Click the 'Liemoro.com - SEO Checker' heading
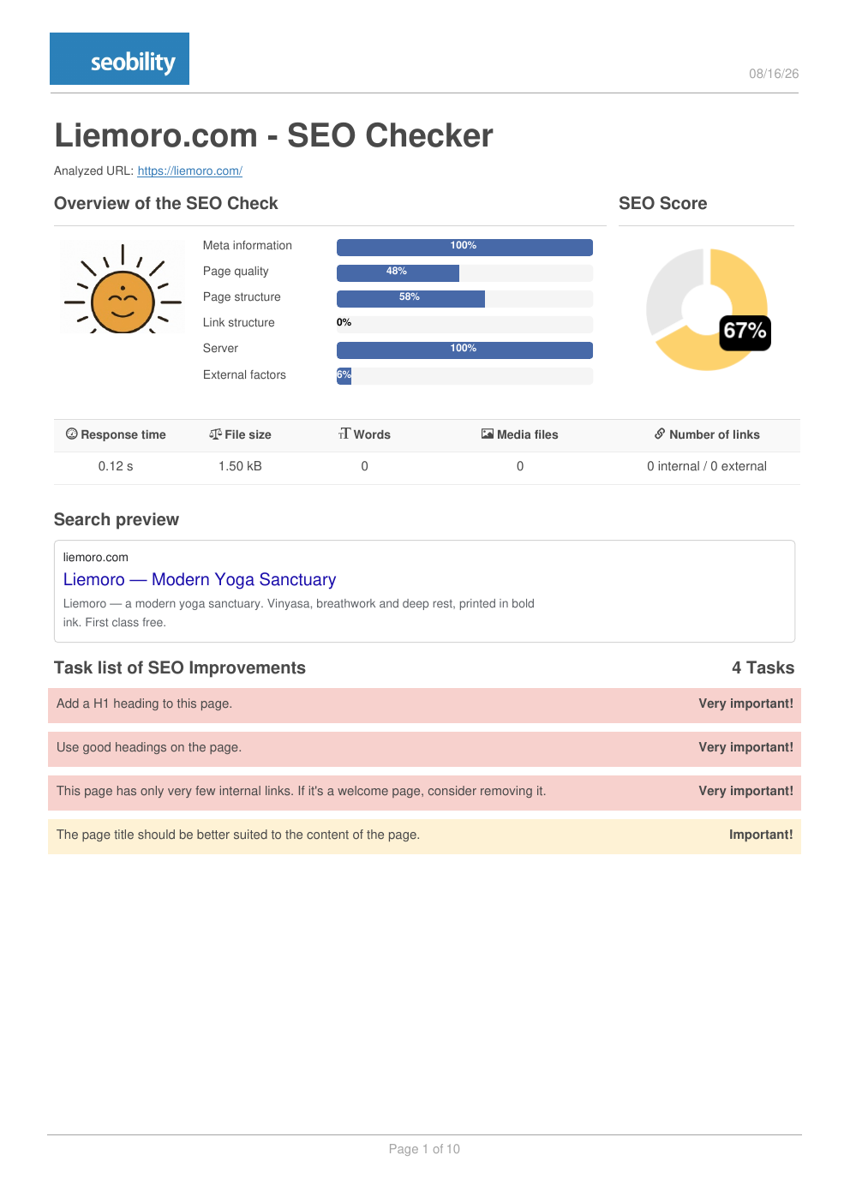Screen dimensions: 850x1203 [273, 135]
